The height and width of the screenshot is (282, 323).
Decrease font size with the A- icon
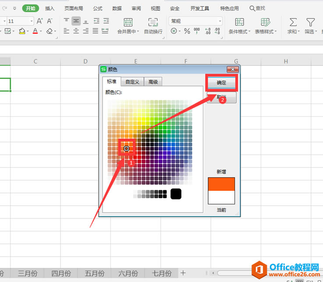(x=50, y=21)
